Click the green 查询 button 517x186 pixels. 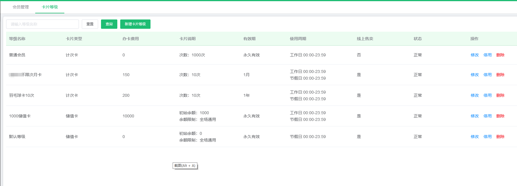[x=109, y=24]
